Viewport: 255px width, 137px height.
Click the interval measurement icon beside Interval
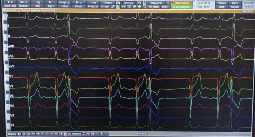click(139, 3)
